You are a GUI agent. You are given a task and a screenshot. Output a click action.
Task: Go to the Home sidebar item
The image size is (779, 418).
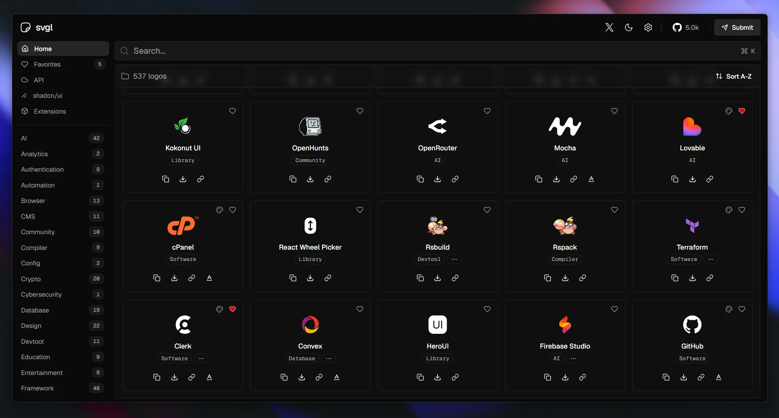(63, 49)
